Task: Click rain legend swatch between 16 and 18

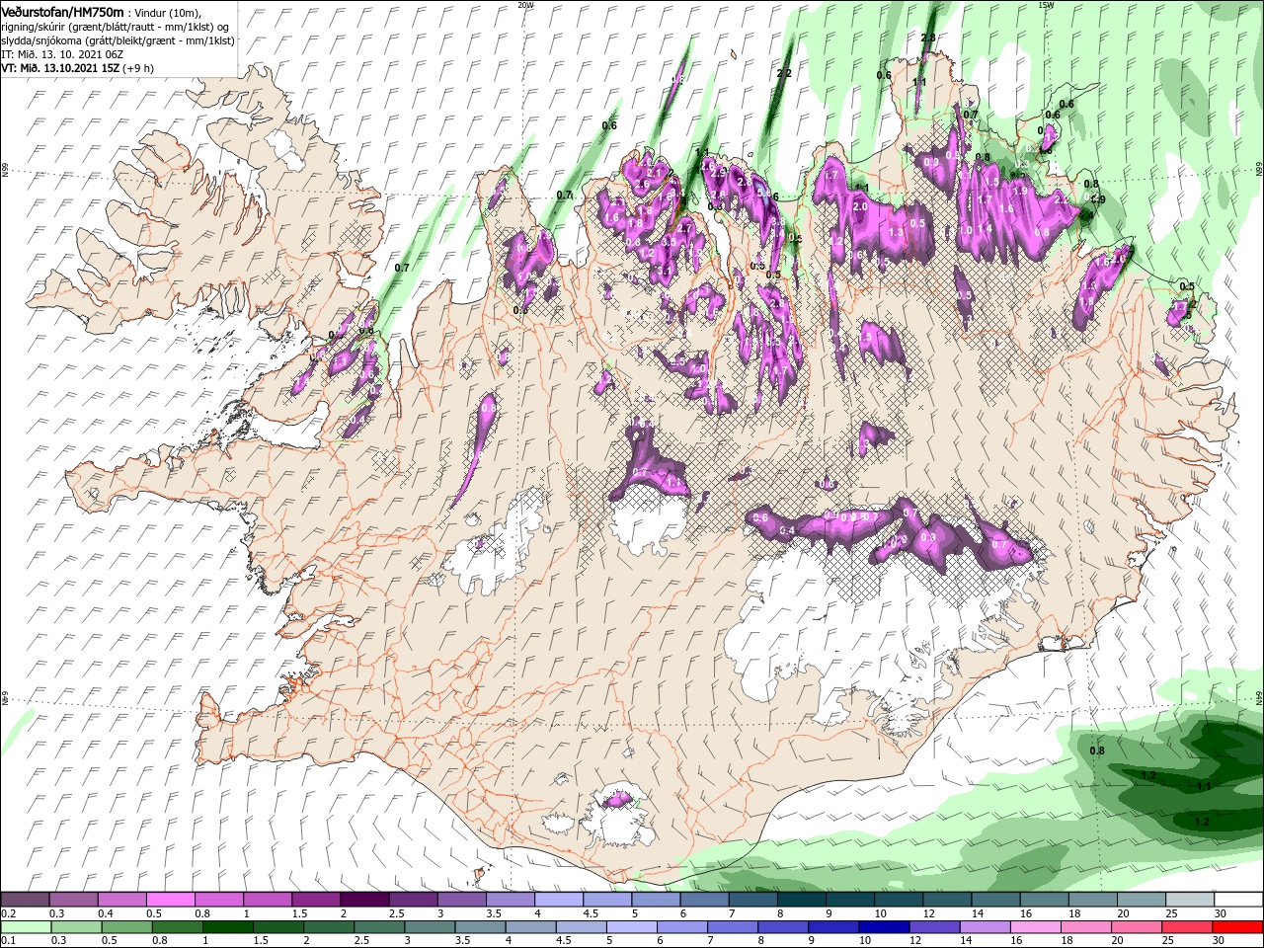Action: pyautogui.click(x=1037, y=927)
